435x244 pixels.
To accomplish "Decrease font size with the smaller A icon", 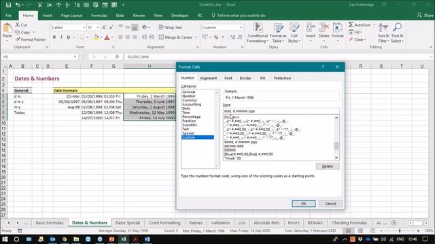I will (111, 27).
